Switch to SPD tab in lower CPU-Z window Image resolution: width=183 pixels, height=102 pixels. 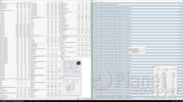(73, 79)
